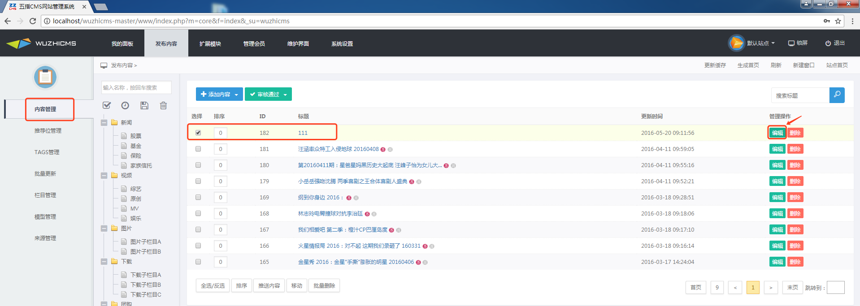Click the power icon next to 退出
Screen dimensions: 860x306
tap(828, 43)
